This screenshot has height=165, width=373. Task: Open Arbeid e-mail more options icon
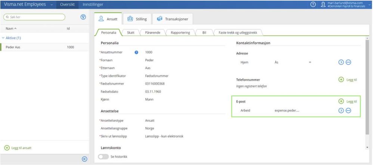348,110
